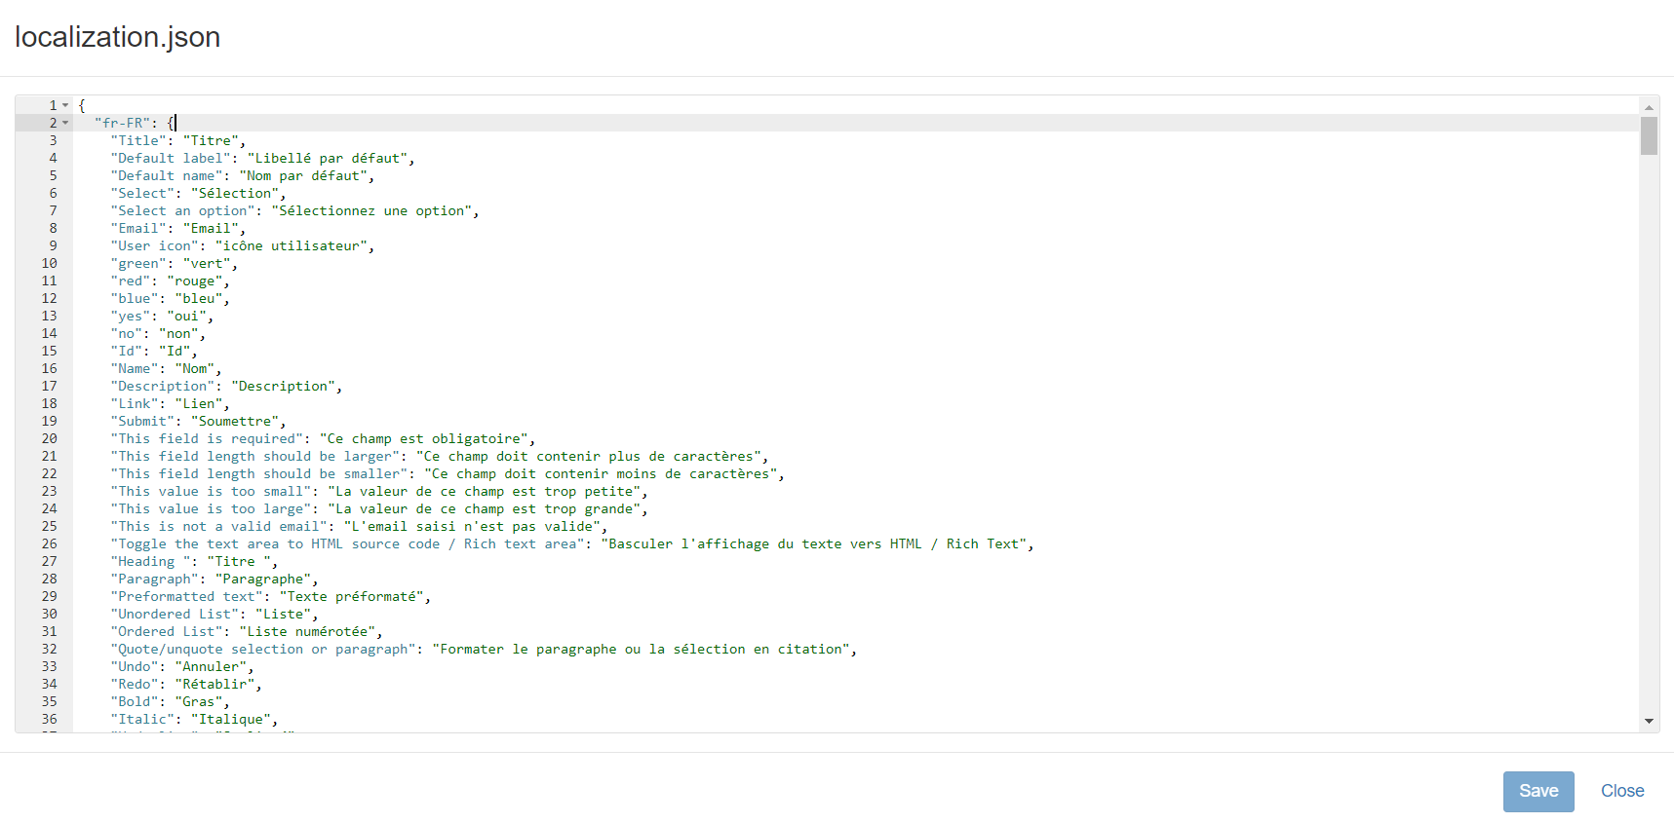Collapse the fold arrow on line 1
Screen dimensions: 1674x823
coord(65,105)
